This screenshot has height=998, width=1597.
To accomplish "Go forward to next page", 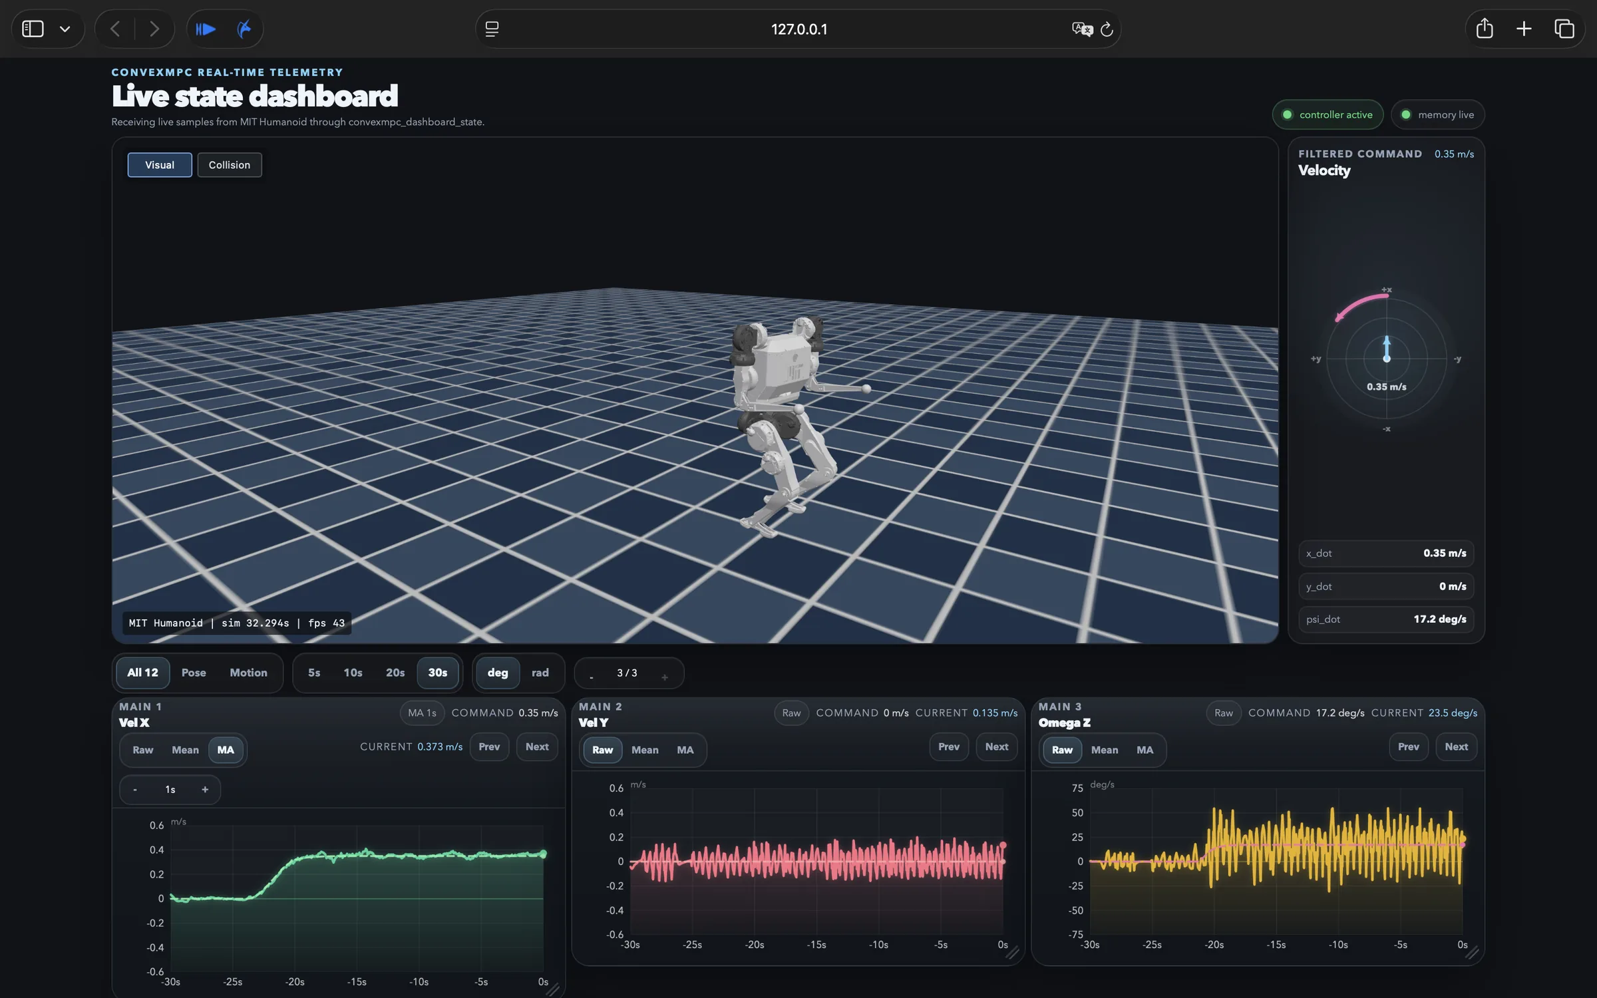I will 154,29.
